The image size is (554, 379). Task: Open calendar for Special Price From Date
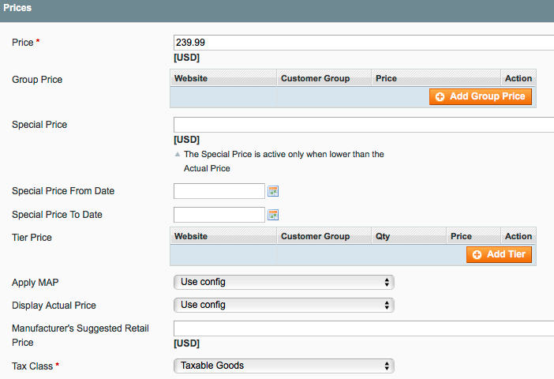click(x=273, y=191)
